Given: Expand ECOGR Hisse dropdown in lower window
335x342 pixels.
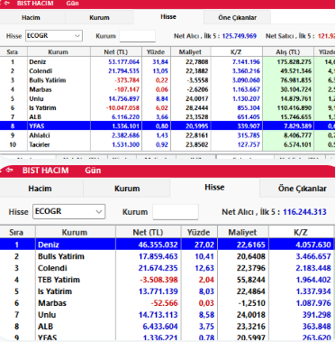Looking at the screenshot, I should tap(99, 211).
